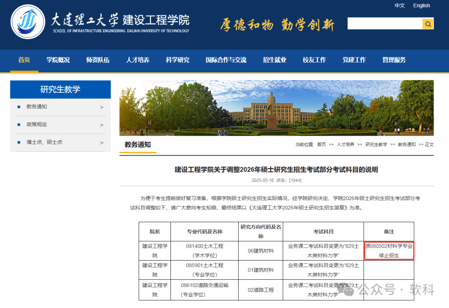Switch to English version
Screen dimensions: 449x308
tap(422, 5)
